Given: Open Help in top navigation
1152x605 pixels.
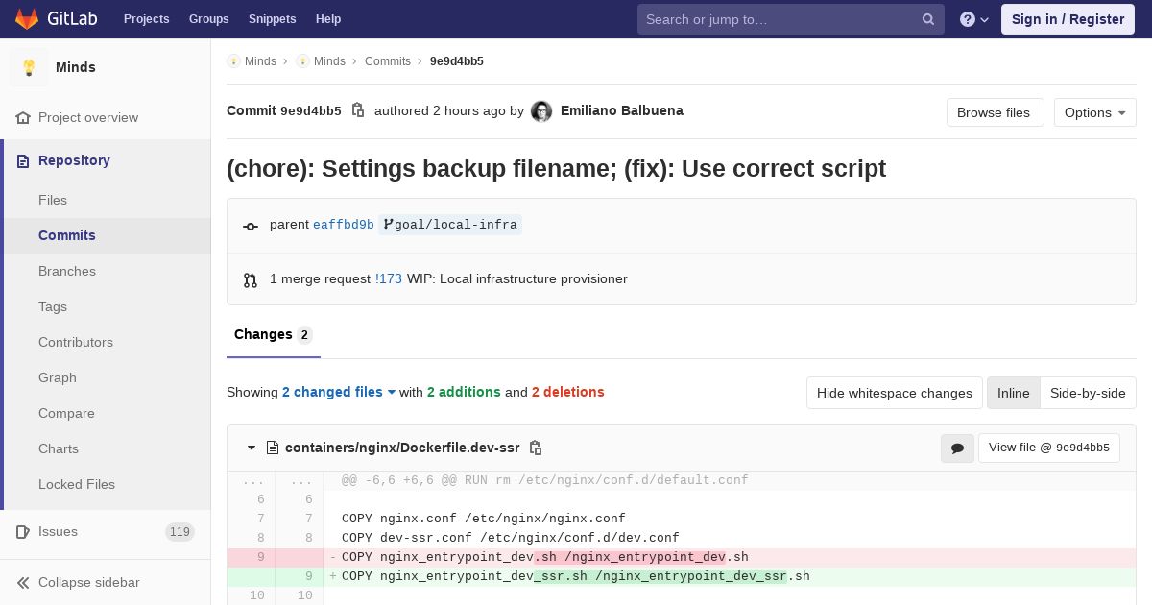Looking at the screenshot, I should (x=328, y=19).
